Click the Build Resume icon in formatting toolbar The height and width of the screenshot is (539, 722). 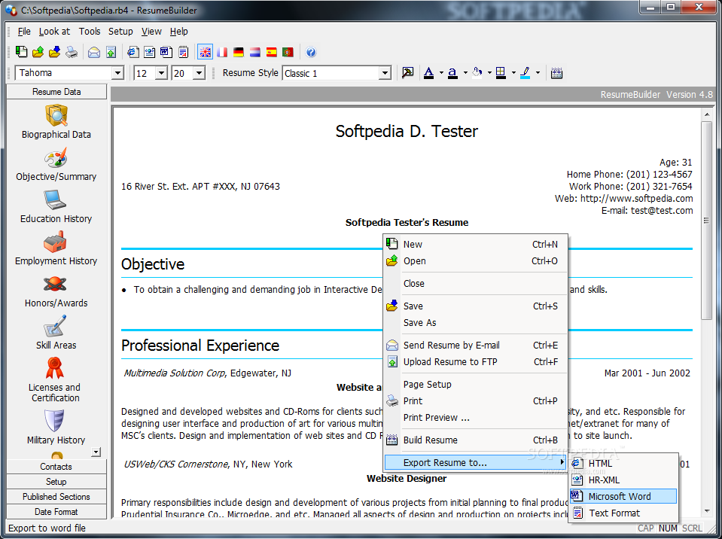point(556,73)
